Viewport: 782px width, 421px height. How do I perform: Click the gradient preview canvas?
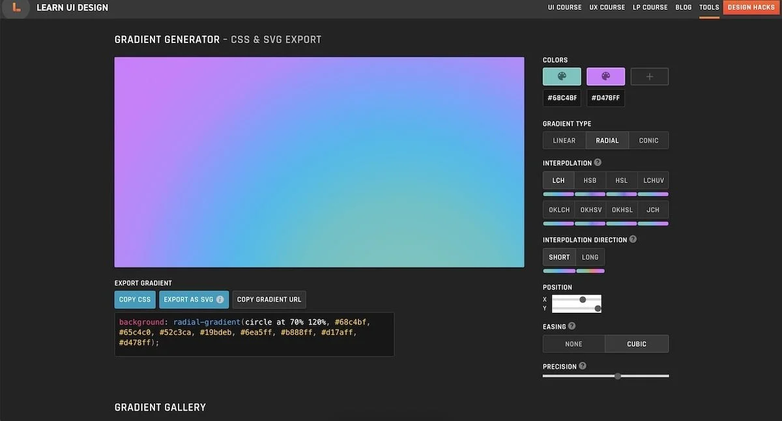(319, 162)
